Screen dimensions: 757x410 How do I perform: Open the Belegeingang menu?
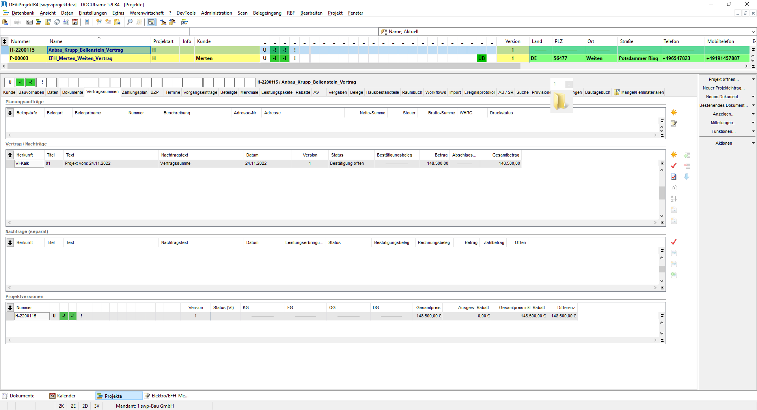pyautogui.click(x=267, y=13)
